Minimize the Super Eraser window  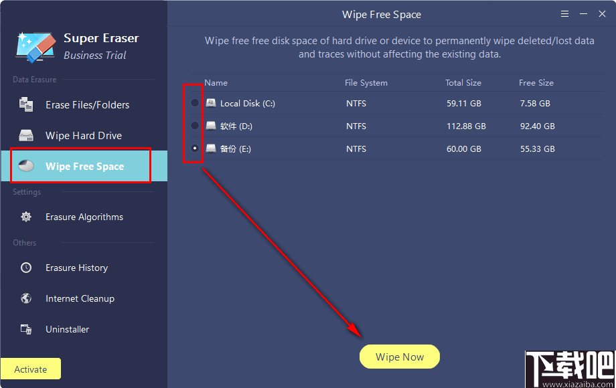(583, 14)
